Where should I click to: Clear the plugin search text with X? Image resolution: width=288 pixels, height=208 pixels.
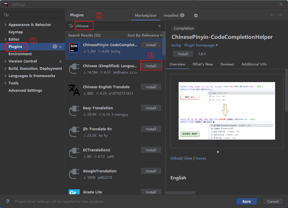tap(160, 26)
